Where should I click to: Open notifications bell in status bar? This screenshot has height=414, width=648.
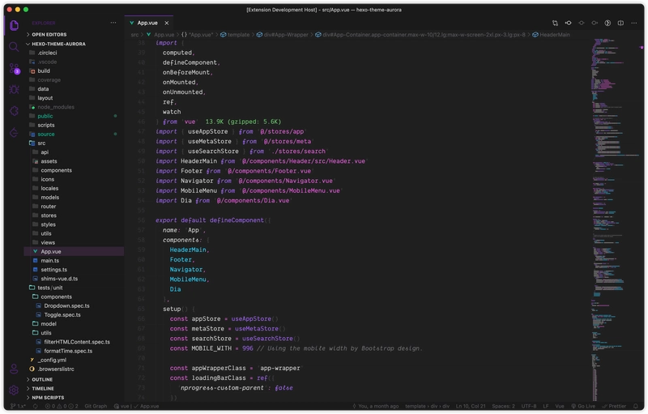point(636,407)
